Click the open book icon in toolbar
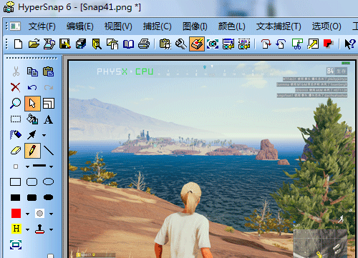Viewport: 358px width, 258px height. pyautogui.click(x=128, y=44)
